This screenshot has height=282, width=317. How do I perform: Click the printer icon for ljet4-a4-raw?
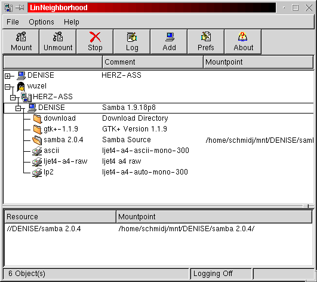coord(37,162)
